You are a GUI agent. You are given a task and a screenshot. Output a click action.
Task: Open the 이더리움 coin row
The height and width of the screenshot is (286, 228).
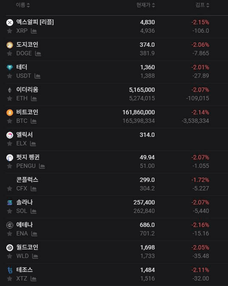(x=117, y=94)
